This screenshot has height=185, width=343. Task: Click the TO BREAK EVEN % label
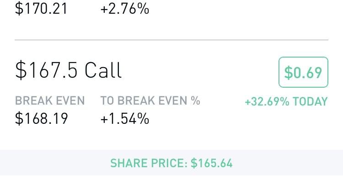[x=150, y=100]
